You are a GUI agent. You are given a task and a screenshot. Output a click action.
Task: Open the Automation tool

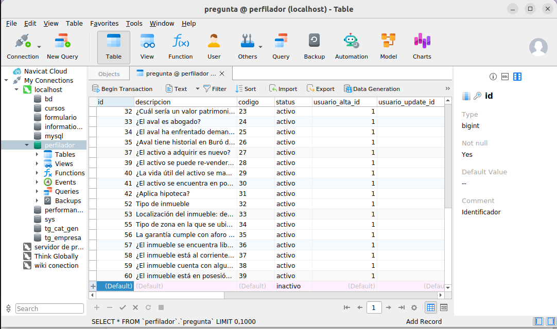(x=351, y=47)
